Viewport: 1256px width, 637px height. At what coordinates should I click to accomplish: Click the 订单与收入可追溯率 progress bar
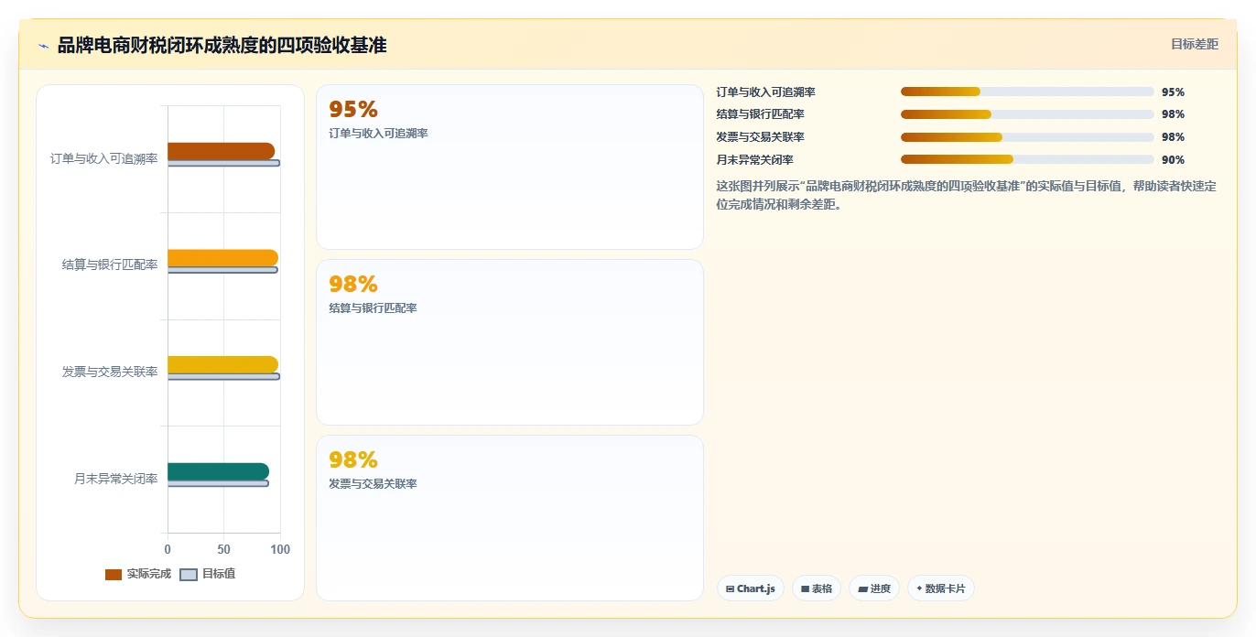coord(1027,92)
